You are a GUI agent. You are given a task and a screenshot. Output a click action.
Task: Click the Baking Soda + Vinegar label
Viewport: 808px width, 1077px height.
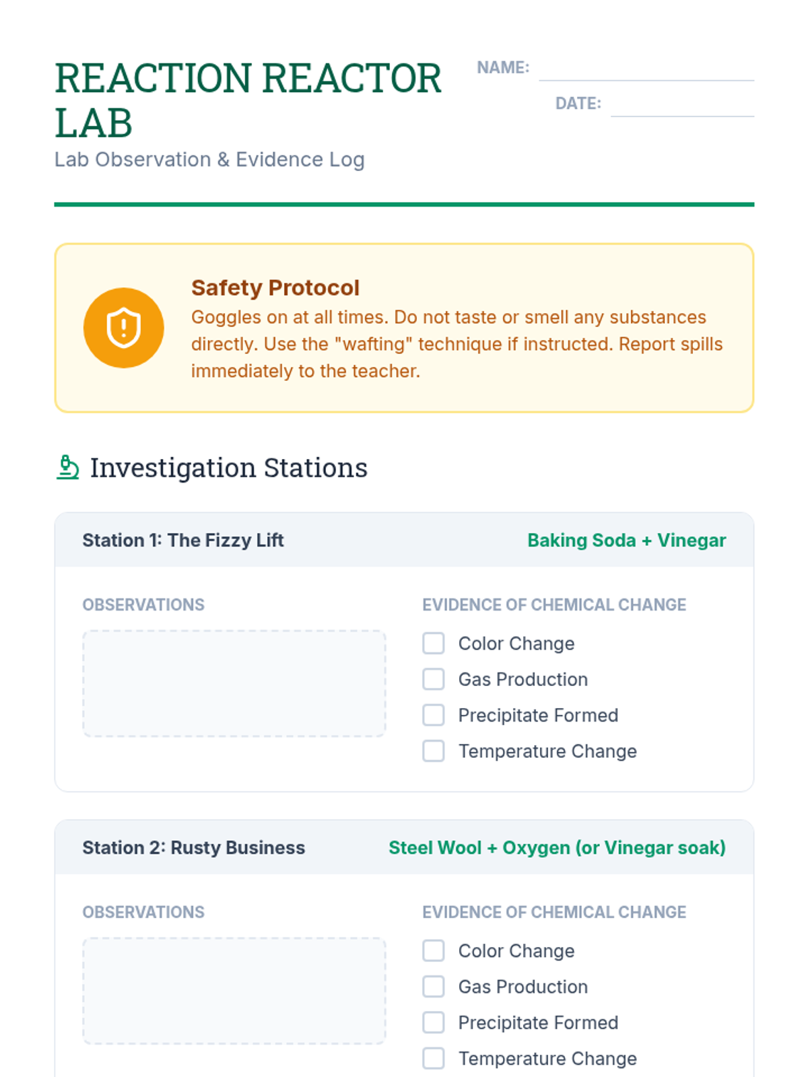(x=626, y=541)
